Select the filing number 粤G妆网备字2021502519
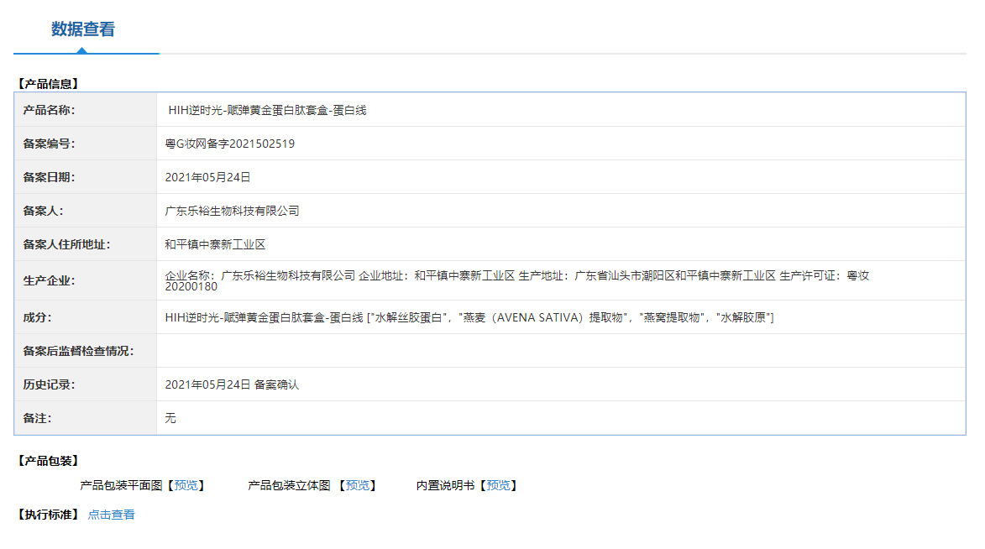This screenshot has height=549, width=985. [x=230, y=144]
